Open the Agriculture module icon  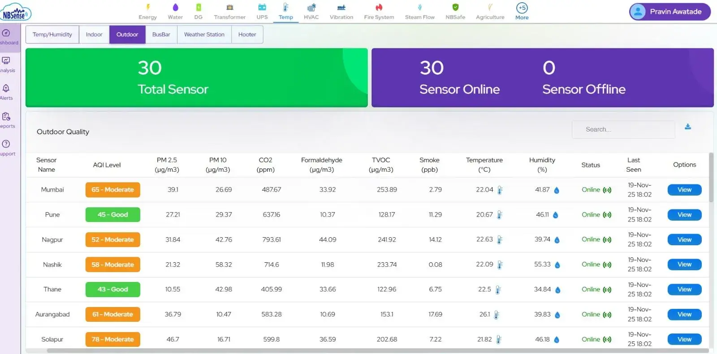pyautogui.click(x=490, y=8)
